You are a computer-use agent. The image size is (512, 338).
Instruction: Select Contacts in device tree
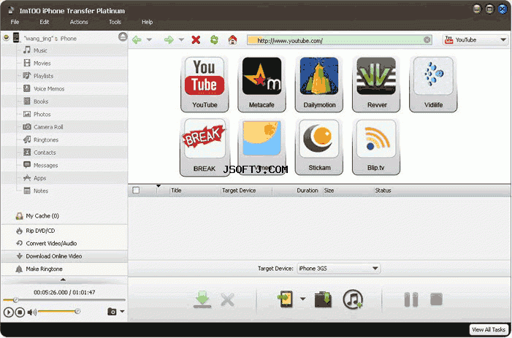(x=45, y=153)
